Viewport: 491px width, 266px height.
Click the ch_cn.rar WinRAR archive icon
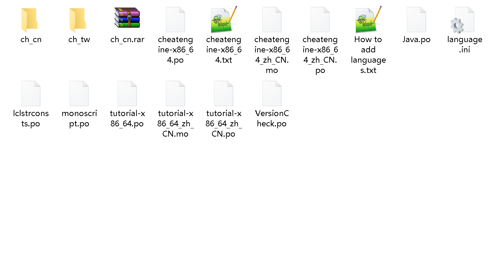(x=127, y=17)
